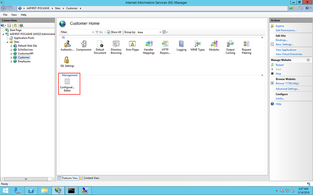Open the Help menu
The image size is (313, 195).
point(24,15)
